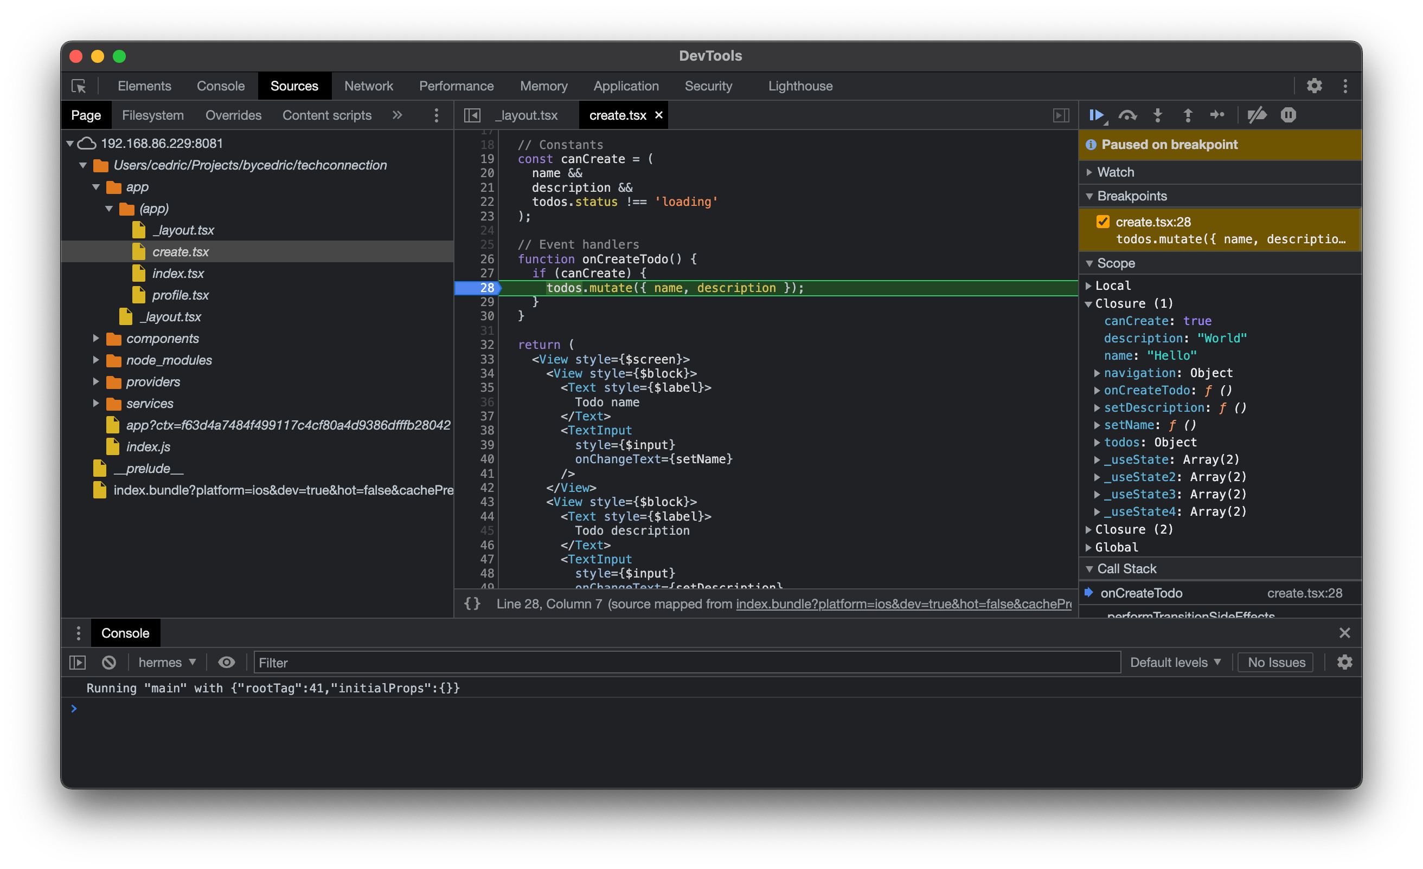Viewport: 1423px width, 869px height.
Task: Open the Performance tab
Action: tap(456, 86)
